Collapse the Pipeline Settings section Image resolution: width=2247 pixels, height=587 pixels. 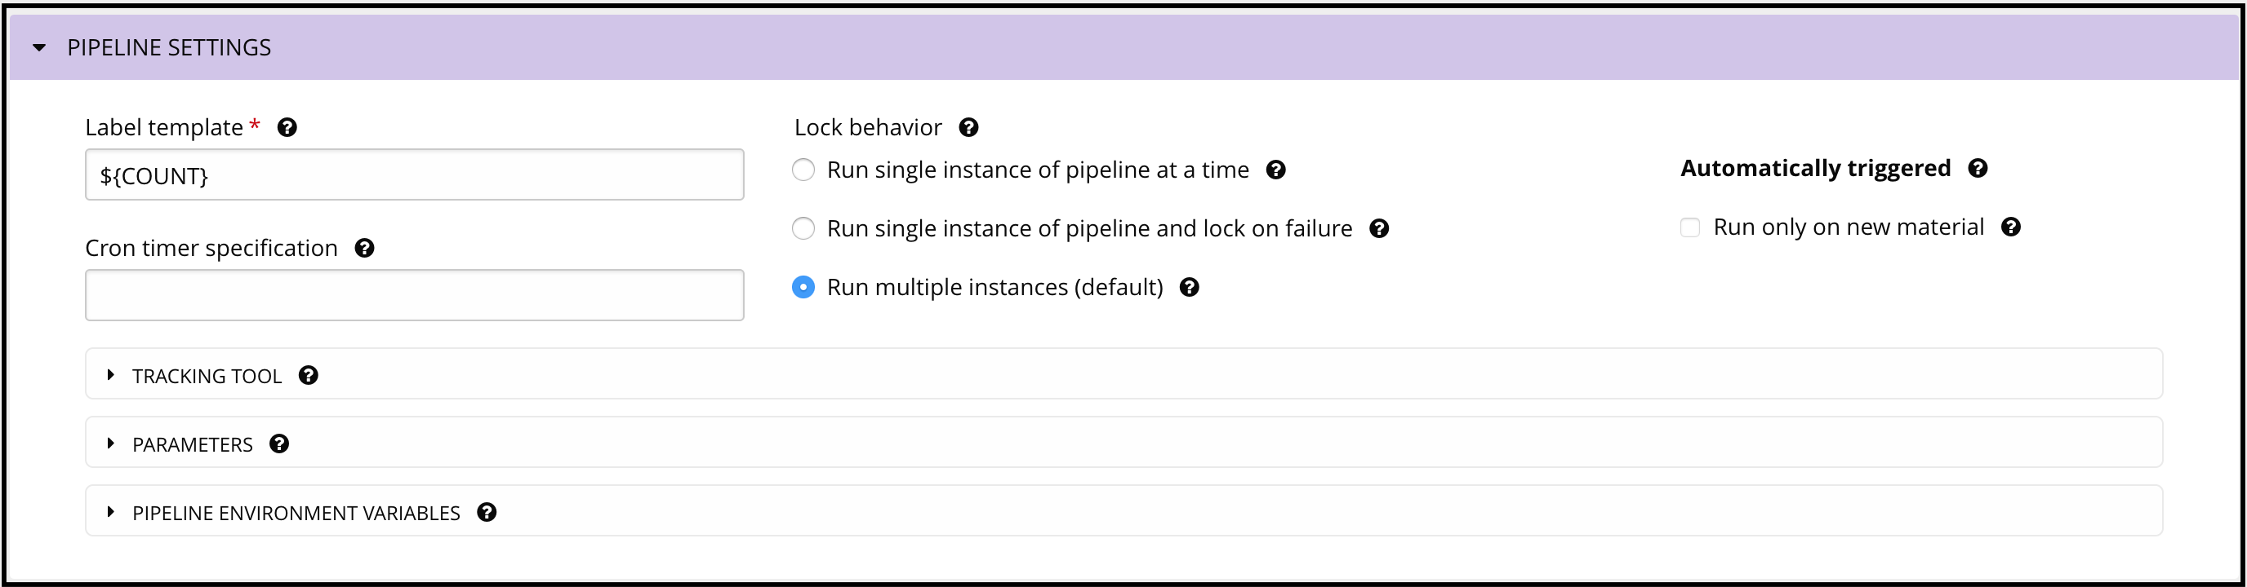(39, 48)
